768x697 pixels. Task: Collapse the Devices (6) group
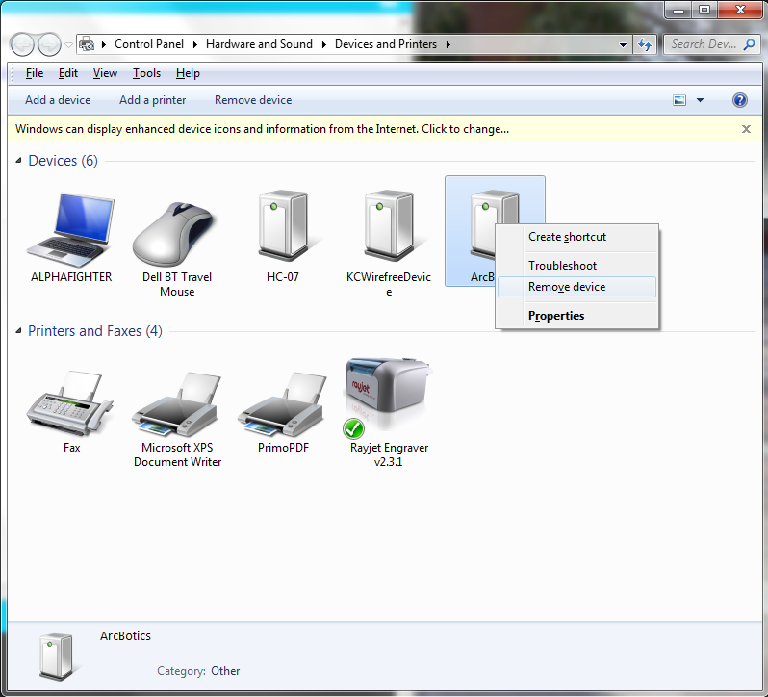point(18,161)
